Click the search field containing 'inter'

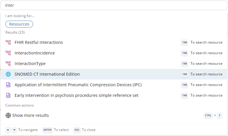click(x=114, y=5)
